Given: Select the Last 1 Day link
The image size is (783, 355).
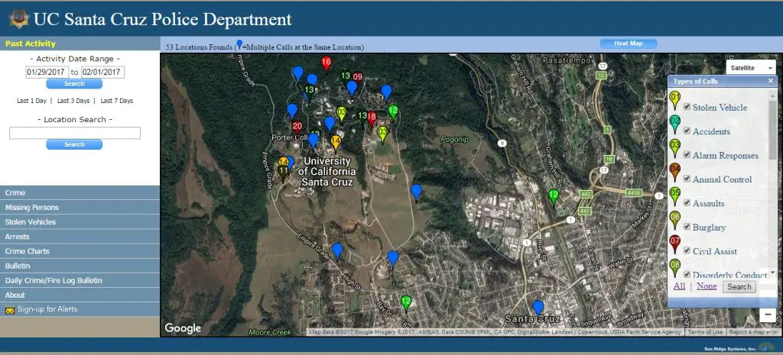Looking at the screenshot, I should point(31,101).
